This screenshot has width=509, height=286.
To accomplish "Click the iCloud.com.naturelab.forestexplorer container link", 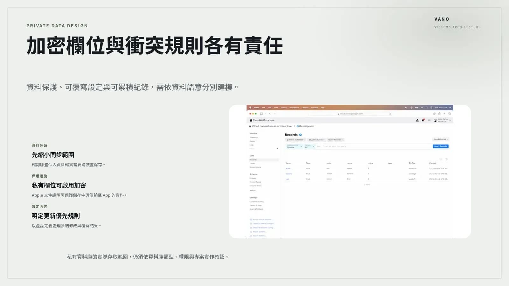I will pos(271,126).
